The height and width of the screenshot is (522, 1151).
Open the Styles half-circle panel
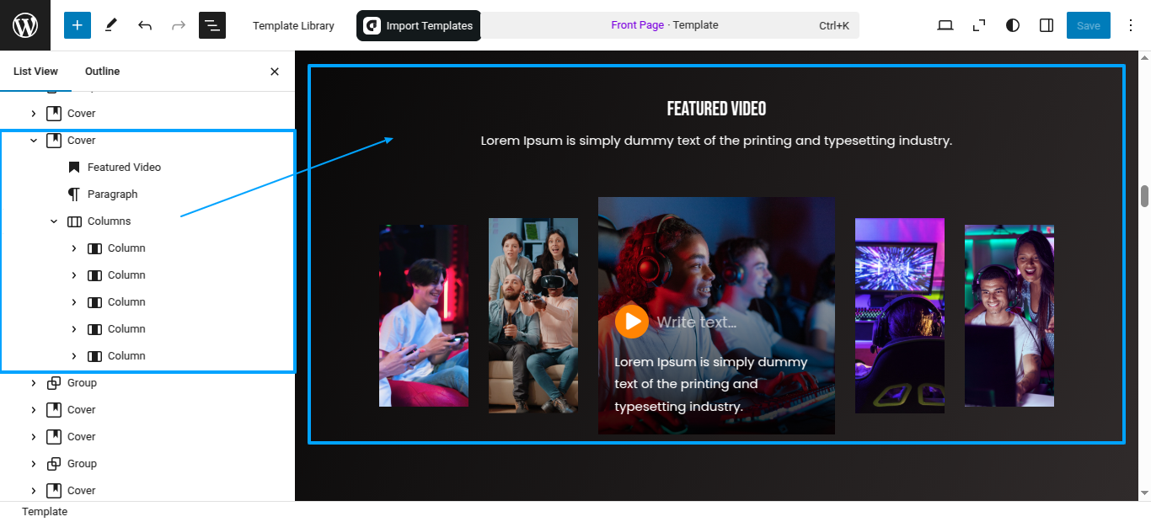click(x=1013, y=25)
